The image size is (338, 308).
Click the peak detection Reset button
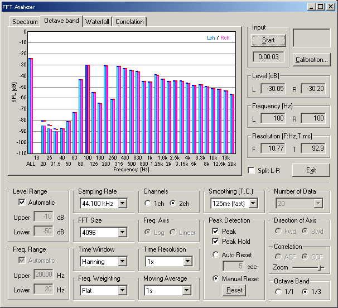point(234,290)
